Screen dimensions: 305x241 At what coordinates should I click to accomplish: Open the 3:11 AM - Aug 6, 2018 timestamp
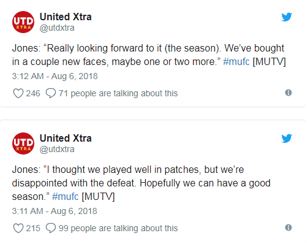pos(55,211)
